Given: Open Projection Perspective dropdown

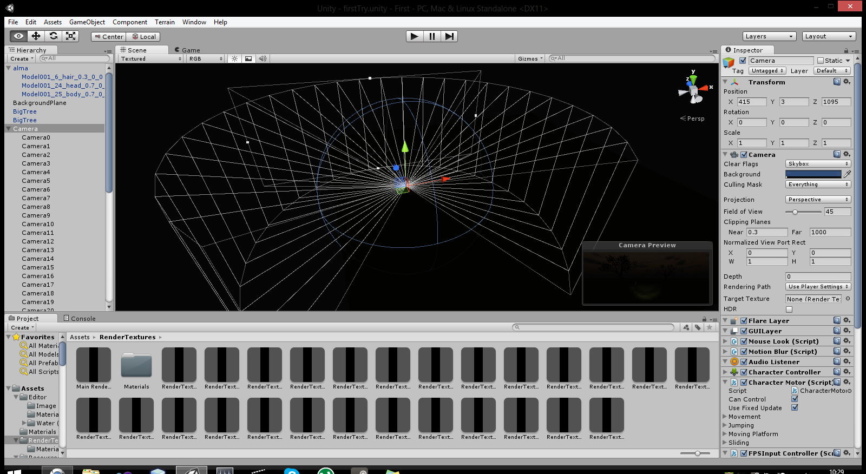Looking at the screenshot, I should [818, 200].
